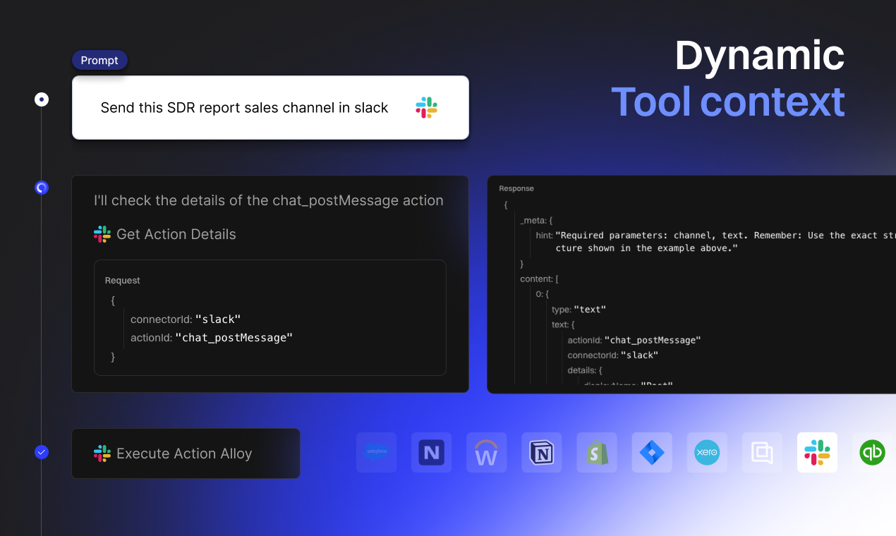
Task: Select the chat bubbles connector icon
Action: 762,453
